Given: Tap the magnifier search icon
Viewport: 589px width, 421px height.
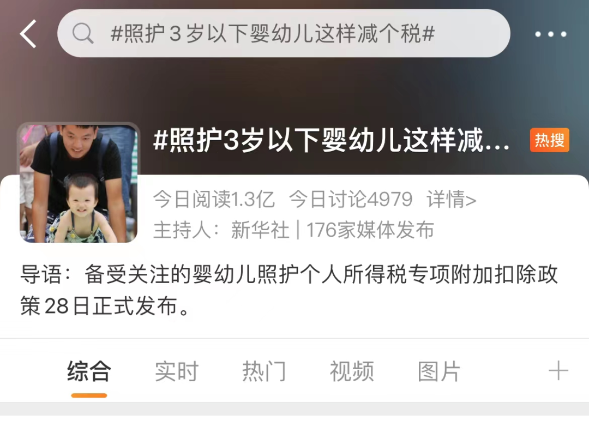Looking at the screenshot, I should [83, 33].
